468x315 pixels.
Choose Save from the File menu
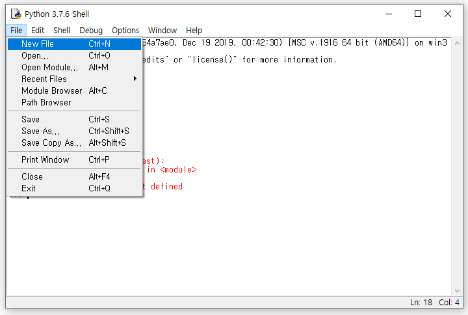click(x=74, y=119)
